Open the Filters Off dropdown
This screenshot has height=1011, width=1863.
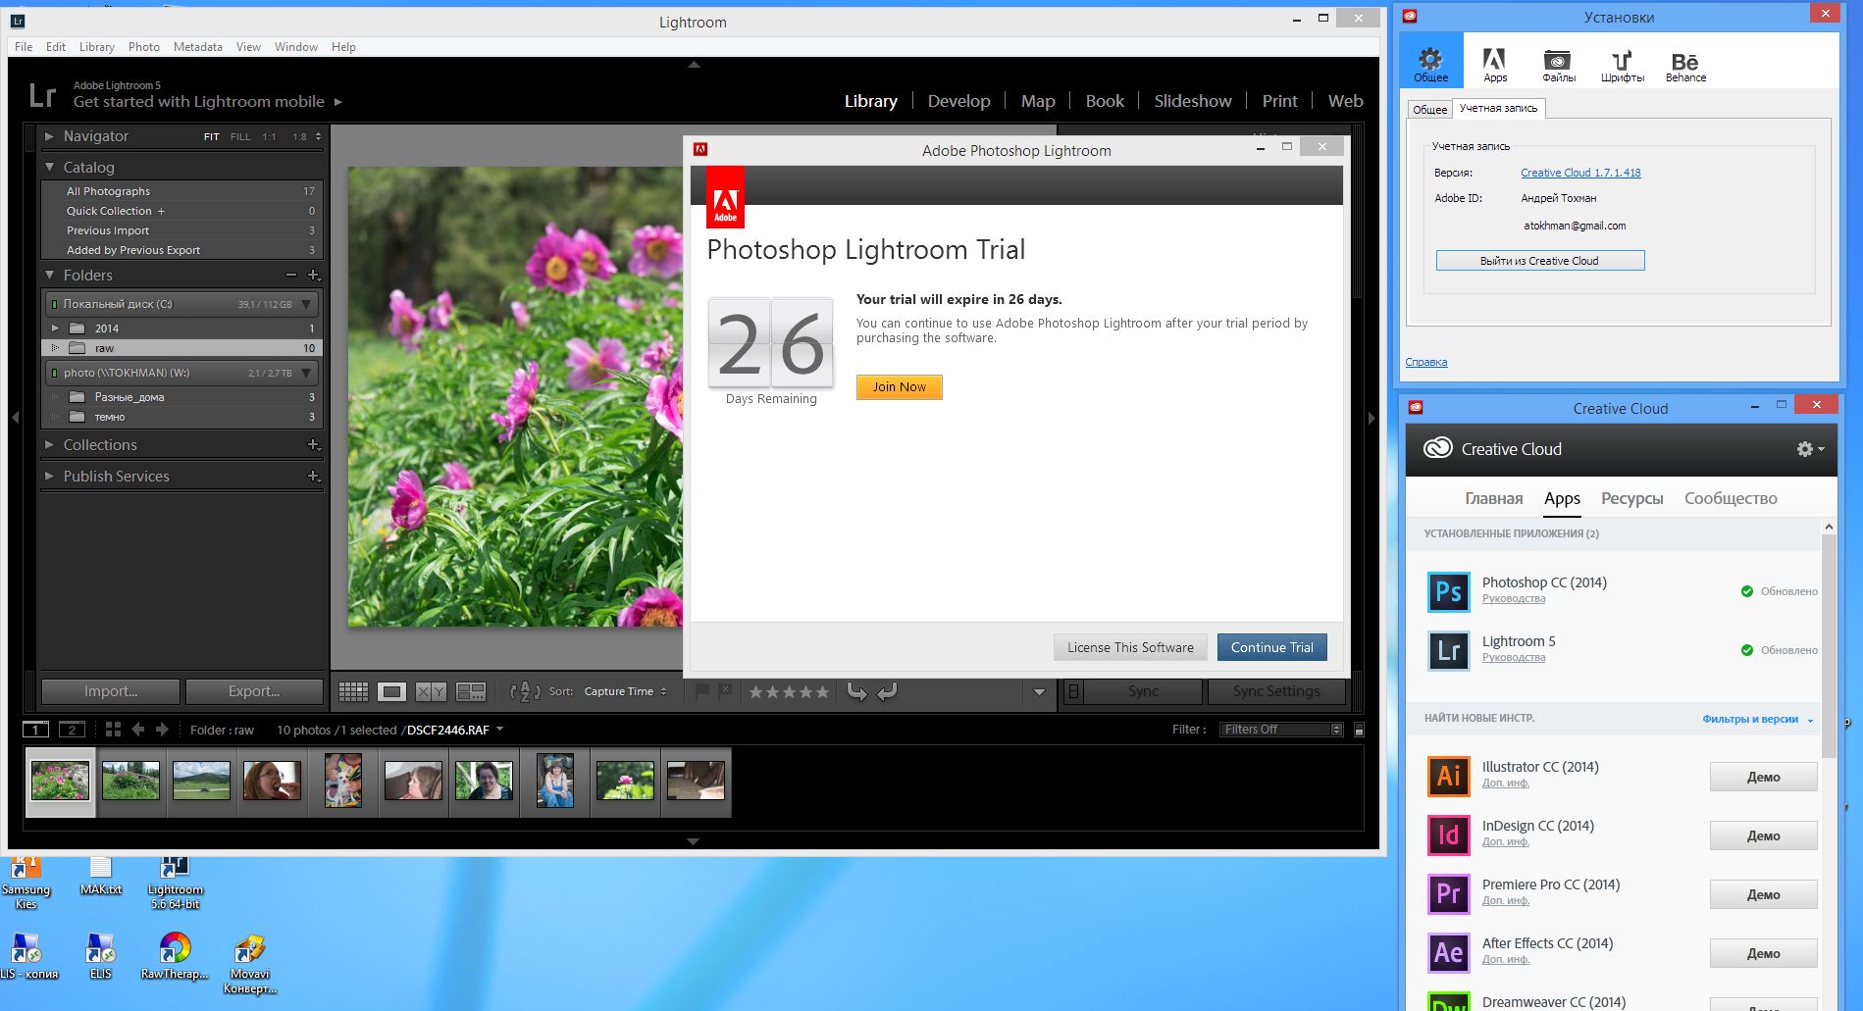1280,730
